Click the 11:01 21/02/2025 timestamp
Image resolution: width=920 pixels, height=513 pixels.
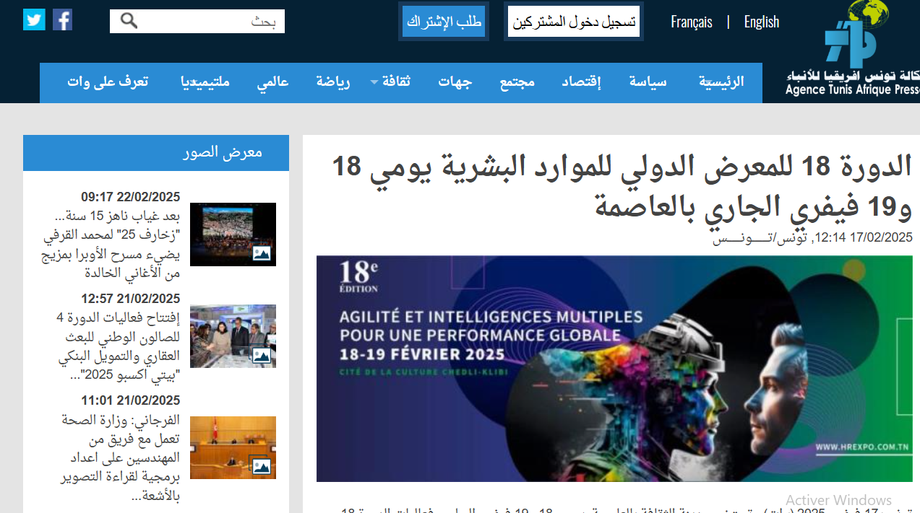point(131,400)
